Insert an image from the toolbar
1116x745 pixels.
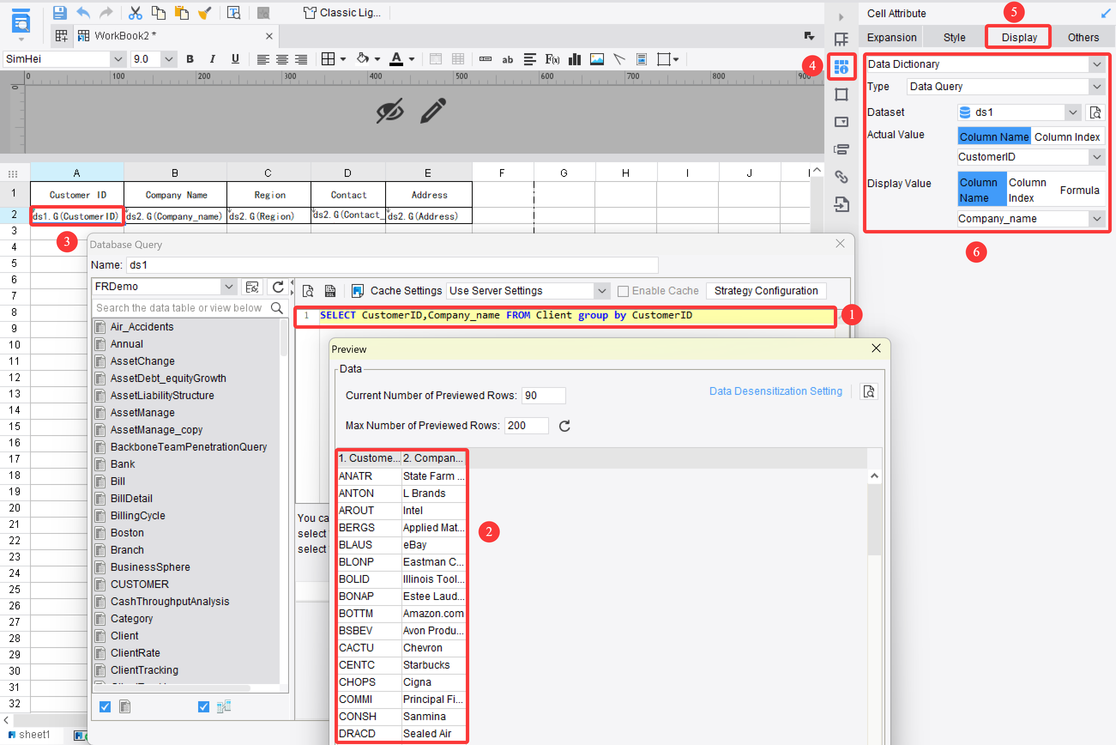[x=597, y=59]
